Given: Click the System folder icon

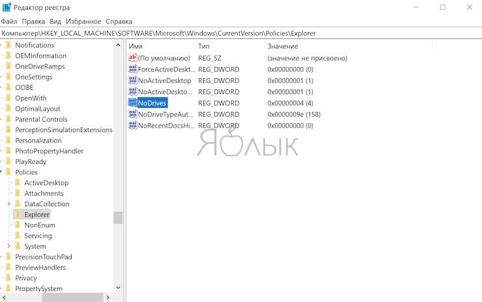Looking at the screenshot, I should pyautogui.click(x=18, y=246).
